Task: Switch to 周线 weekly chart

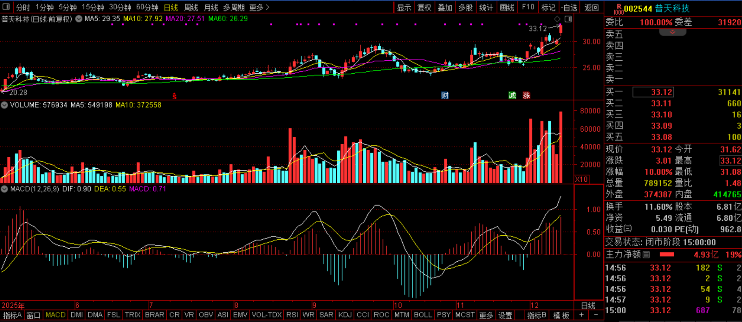Action: [191, 7]
